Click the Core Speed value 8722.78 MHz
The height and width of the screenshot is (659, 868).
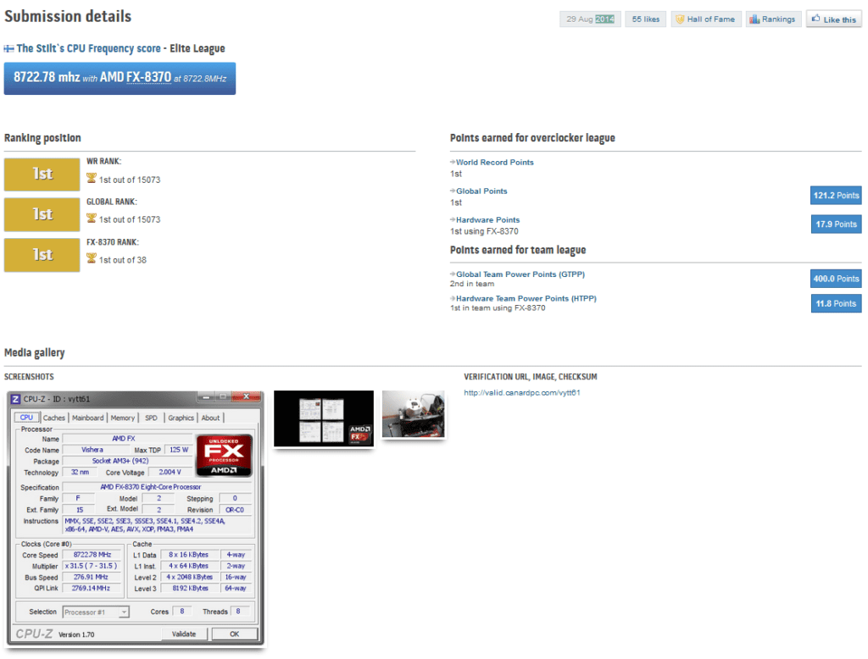pyautogui.click(x=92, y=555)
